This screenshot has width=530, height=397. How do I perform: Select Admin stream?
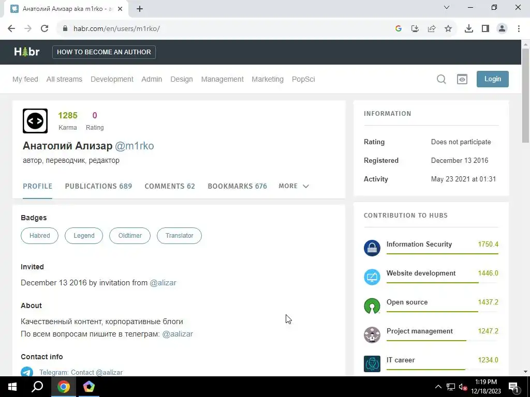(152, 79)
